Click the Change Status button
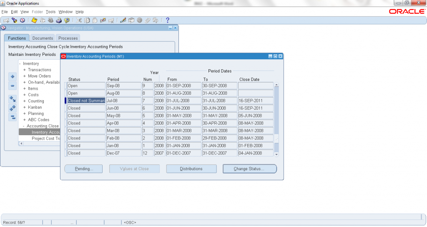The image size is (427, 227). [x=249, y=169]
